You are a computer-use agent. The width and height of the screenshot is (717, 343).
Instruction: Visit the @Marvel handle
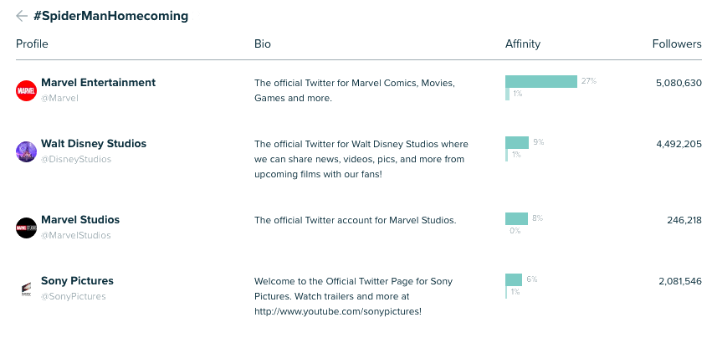(x=60, y=98)
